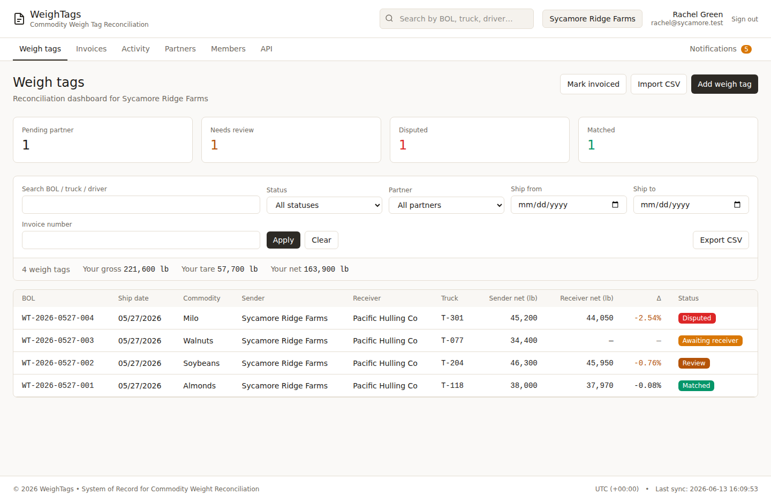771x502 pixels.
Task: Open the Disputed summary card
Action: tap(480, 140)
